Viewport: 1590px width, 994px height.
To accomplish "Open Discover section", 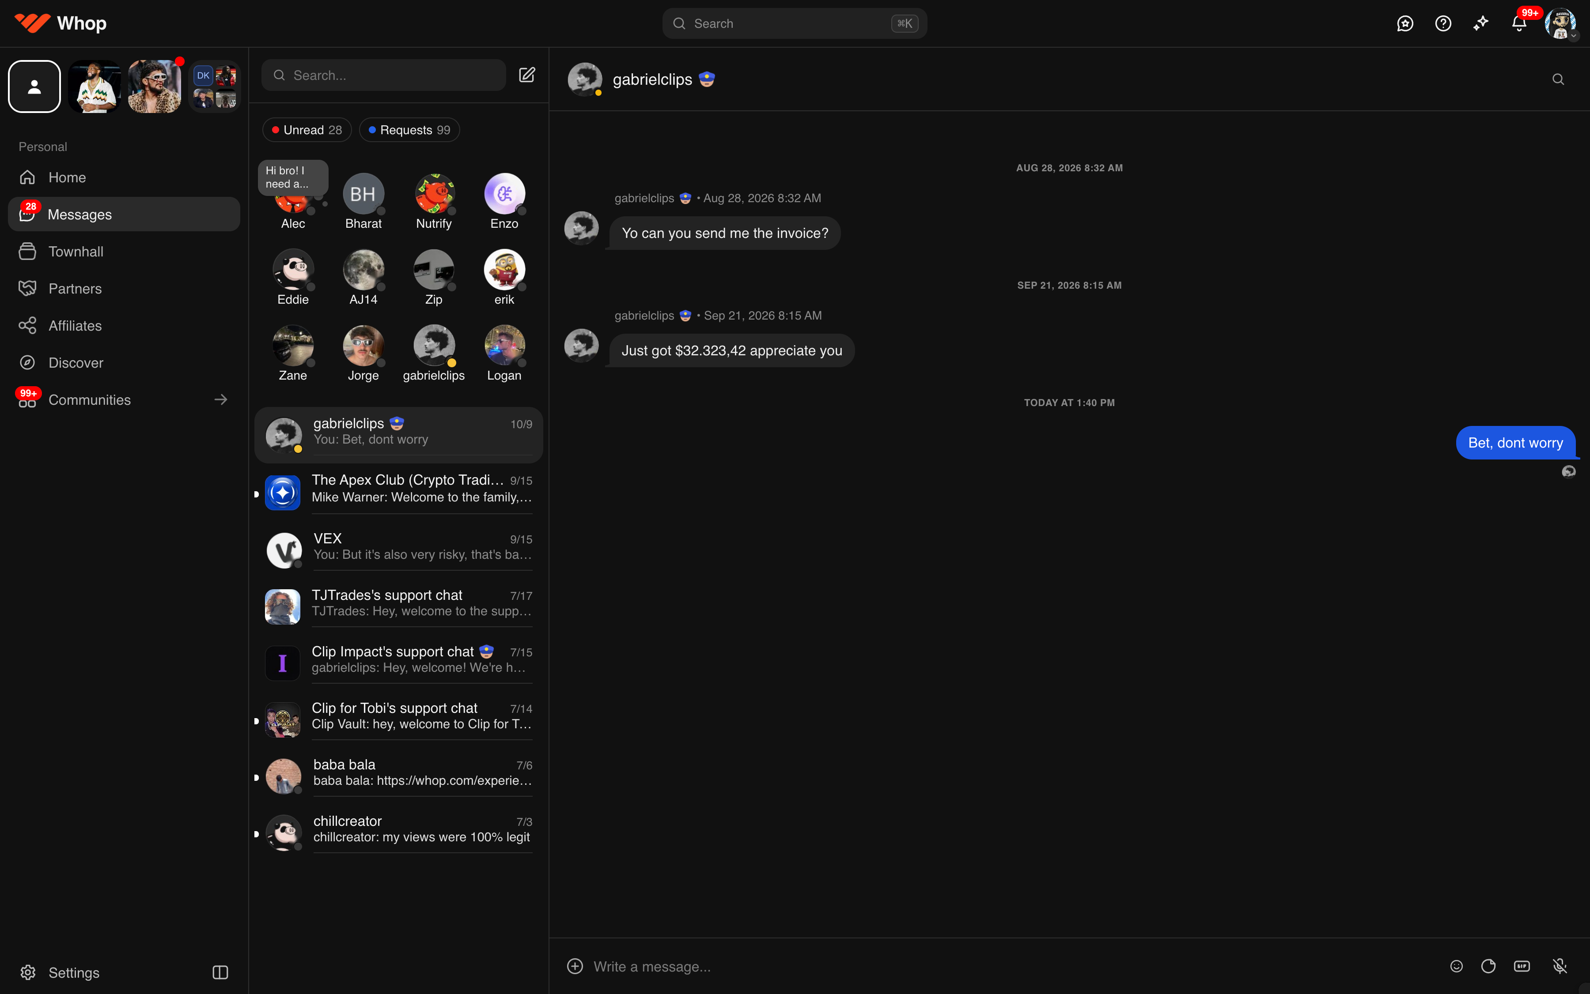I will tap(124, 362).
